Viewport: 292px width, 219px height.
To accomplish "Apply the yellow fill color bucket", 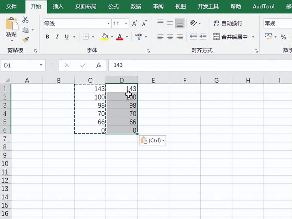I will (x=105, y=37).
